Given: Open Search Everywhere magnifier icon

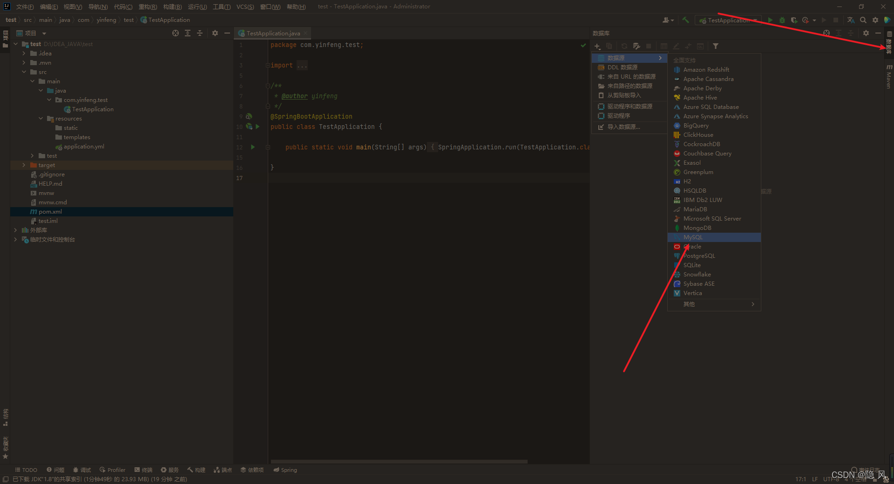Looking at the screenshot, I should coord(863,20).
